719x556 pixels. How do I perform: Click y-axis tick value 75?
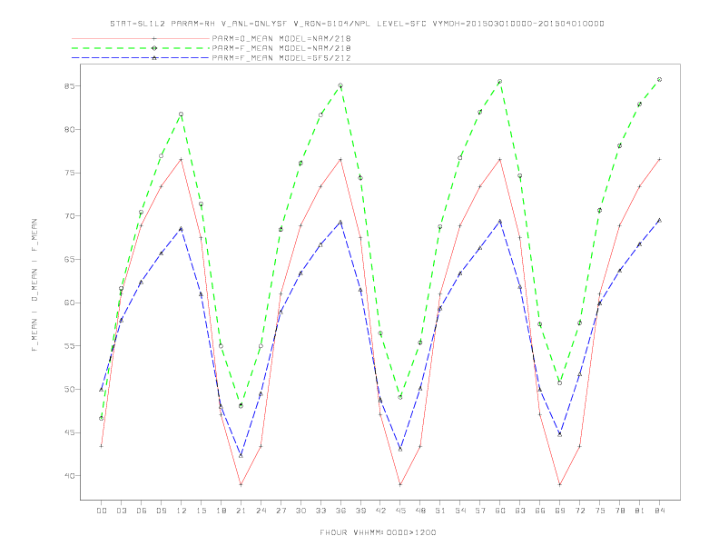[x=70, y=173]
